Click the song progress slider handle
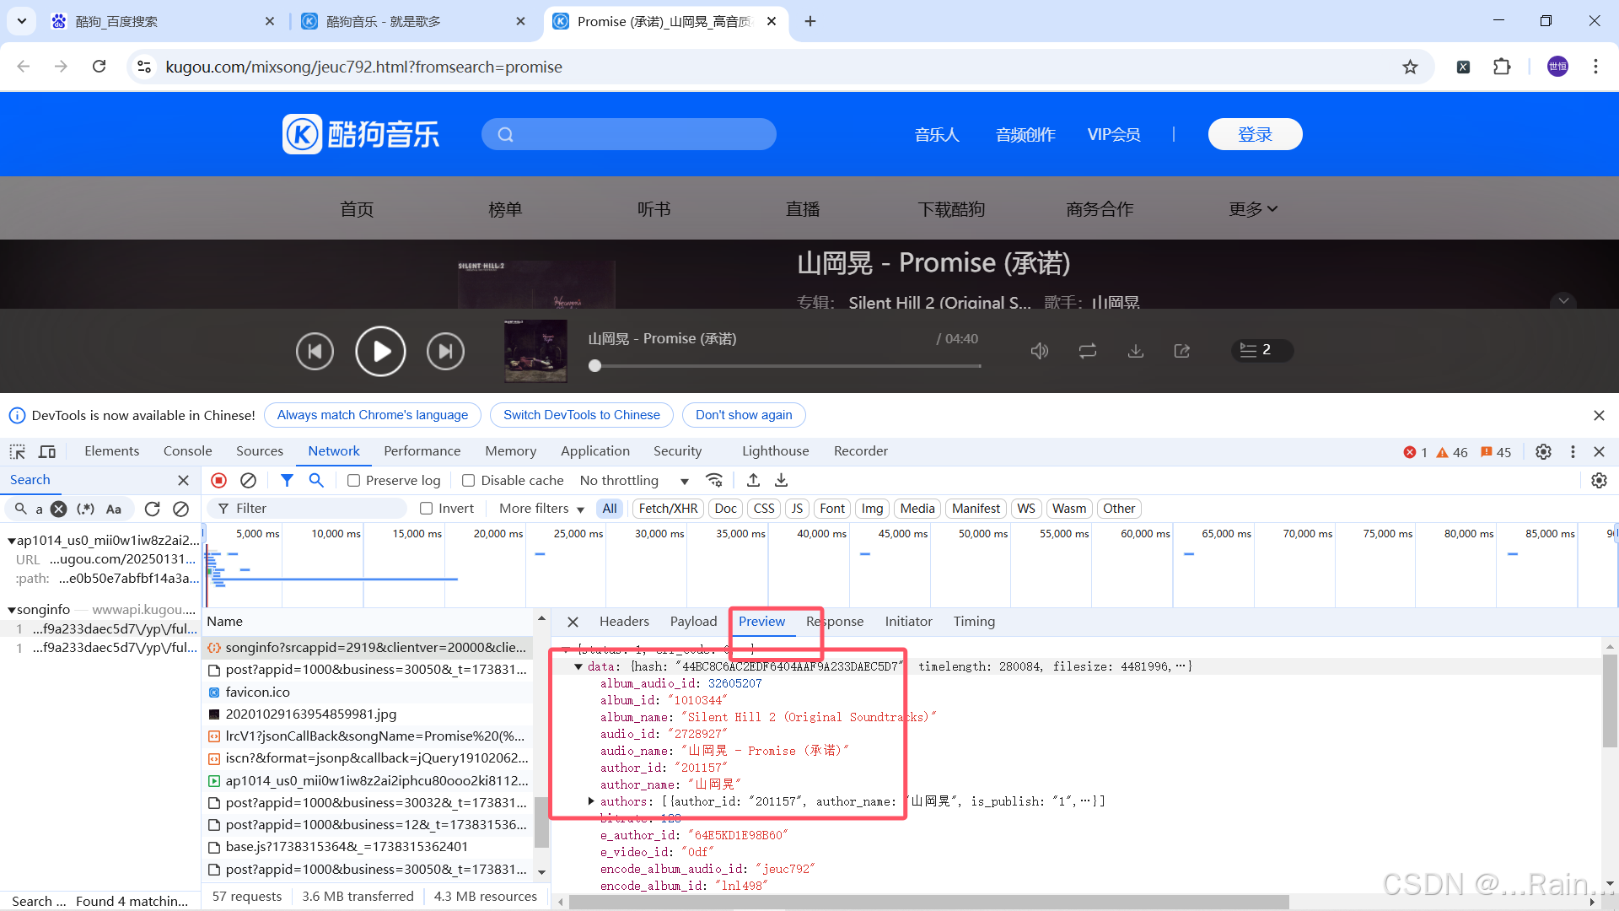This screenshot has height=911, width=1619. (595, 366)
